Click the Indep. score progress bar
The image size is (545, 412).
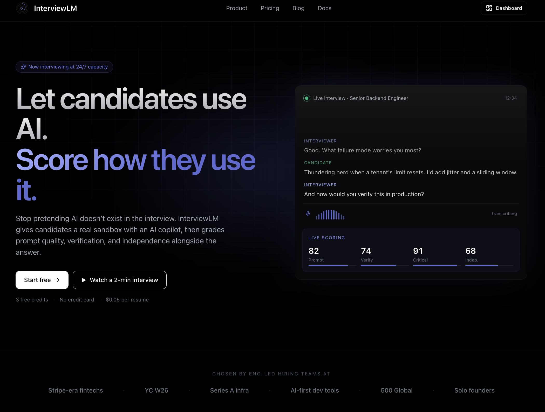tap(489, 265)
